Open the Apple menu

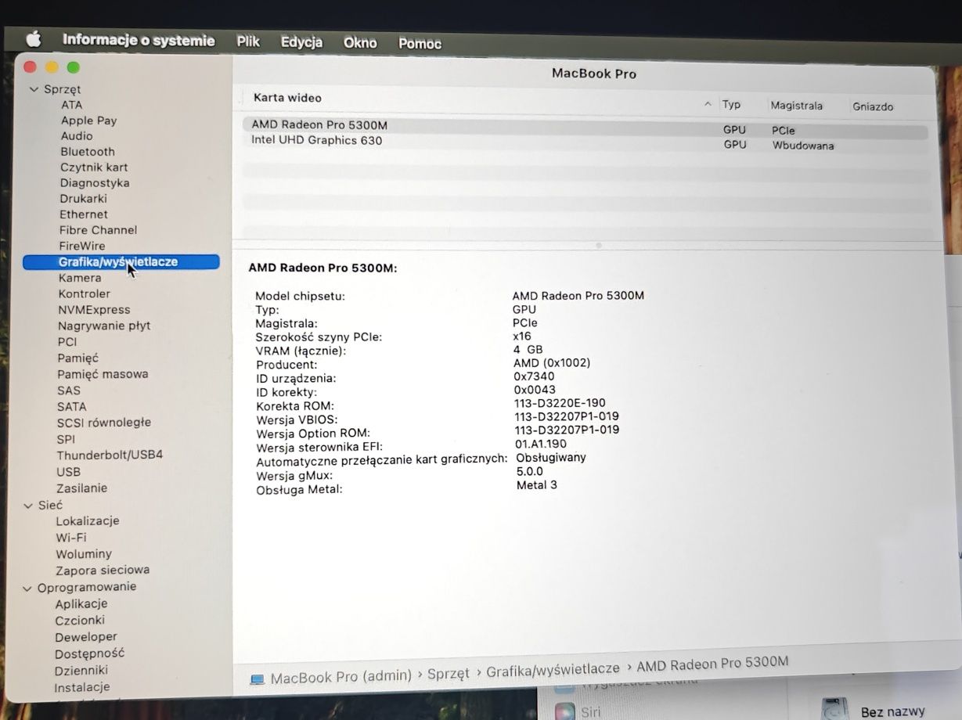coord(33,38)
